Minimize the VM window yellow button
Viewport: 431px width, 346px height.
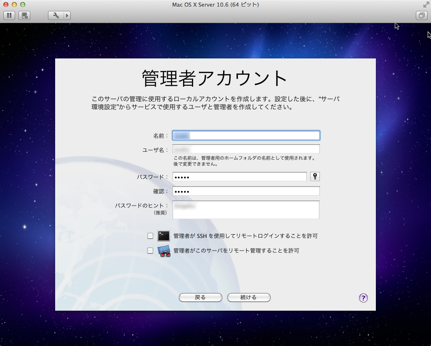[14, 5]
